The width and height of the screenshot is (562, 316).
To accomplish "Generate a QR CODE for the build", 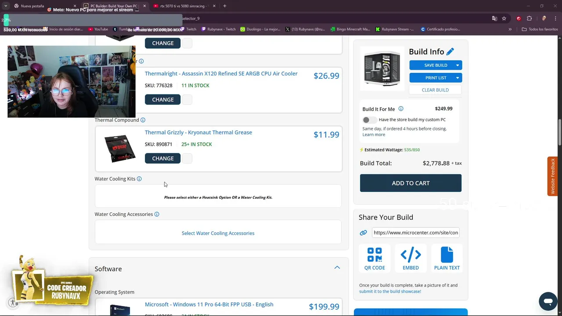I will point(375,259).
